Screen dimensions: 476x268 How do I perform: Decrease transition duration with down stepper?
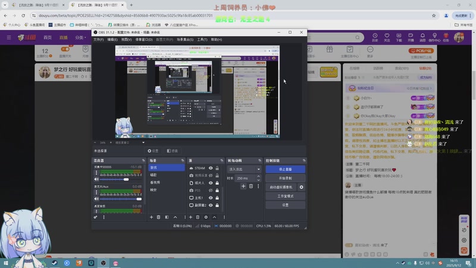click(258, 180)
